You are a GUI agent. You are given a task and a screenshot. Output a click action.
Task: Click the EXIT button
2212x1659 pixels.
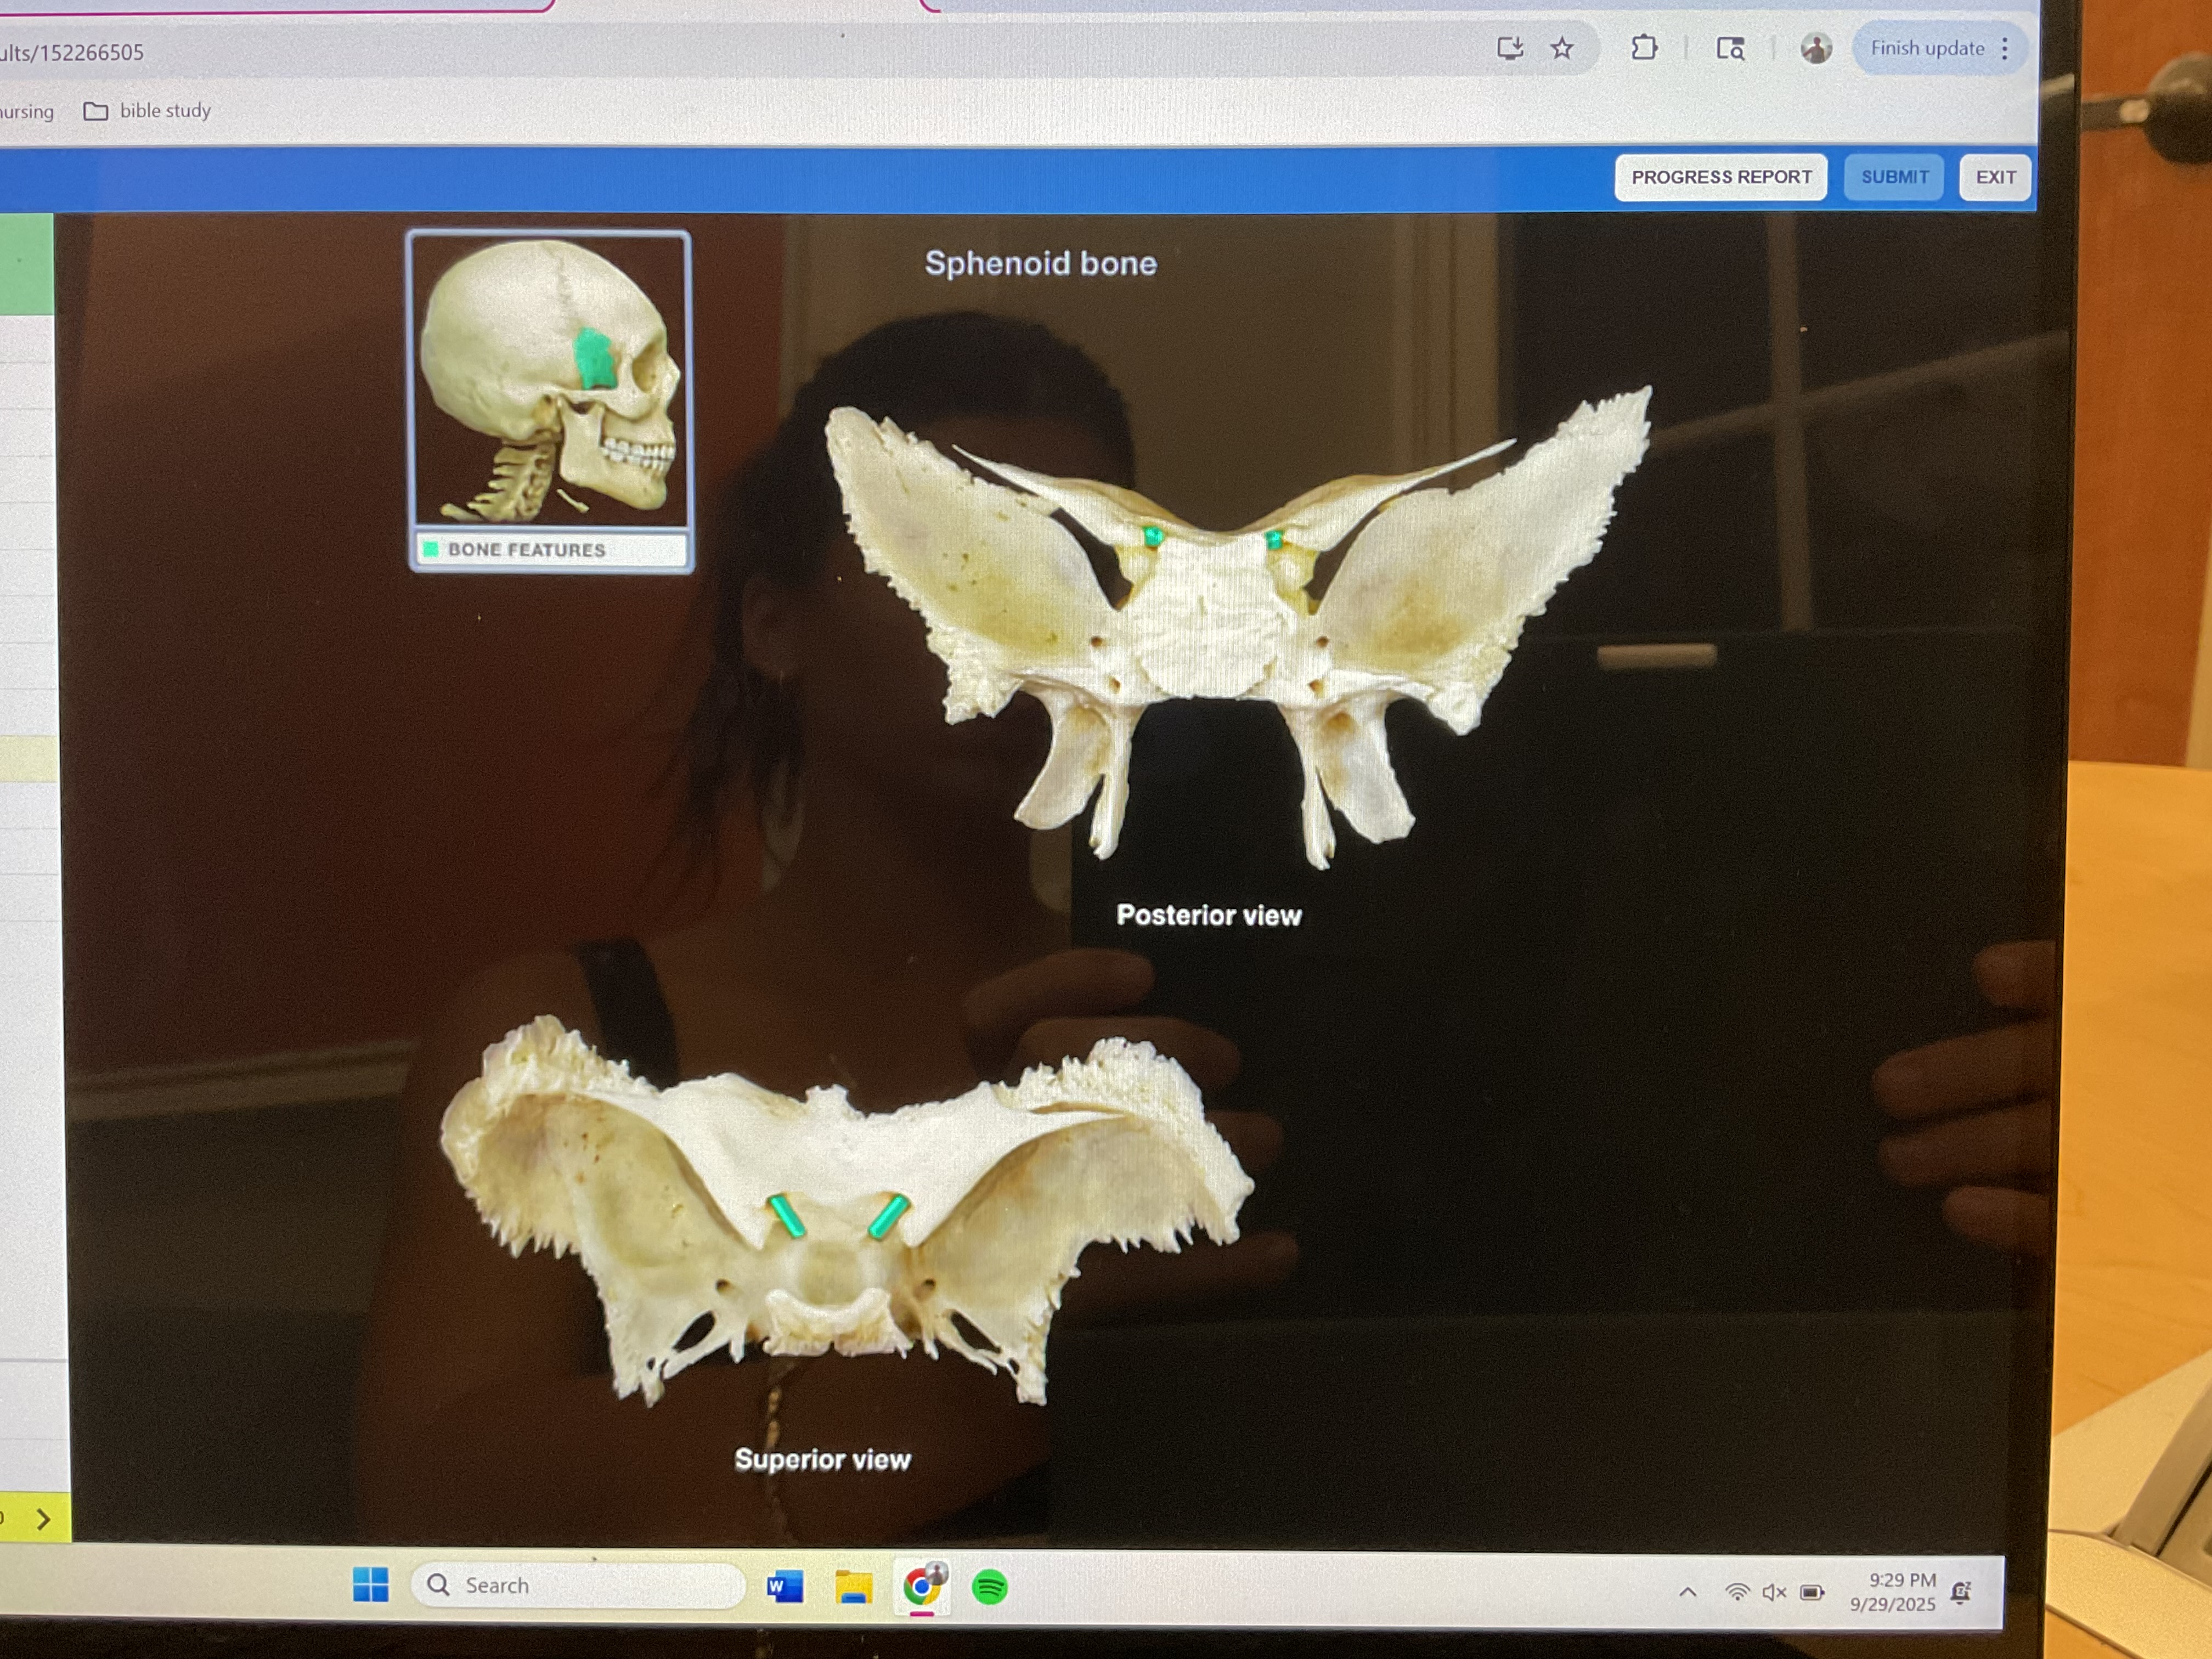coord(1995,177)
